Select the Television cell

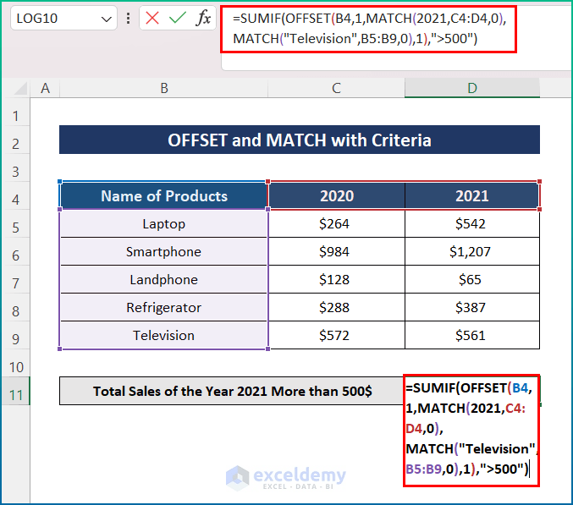tap(163, 335)
